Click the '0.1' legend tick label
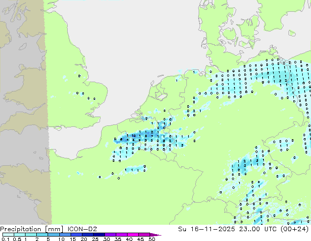311x241 pixels. pyautogui.click(x=5, y=239)
